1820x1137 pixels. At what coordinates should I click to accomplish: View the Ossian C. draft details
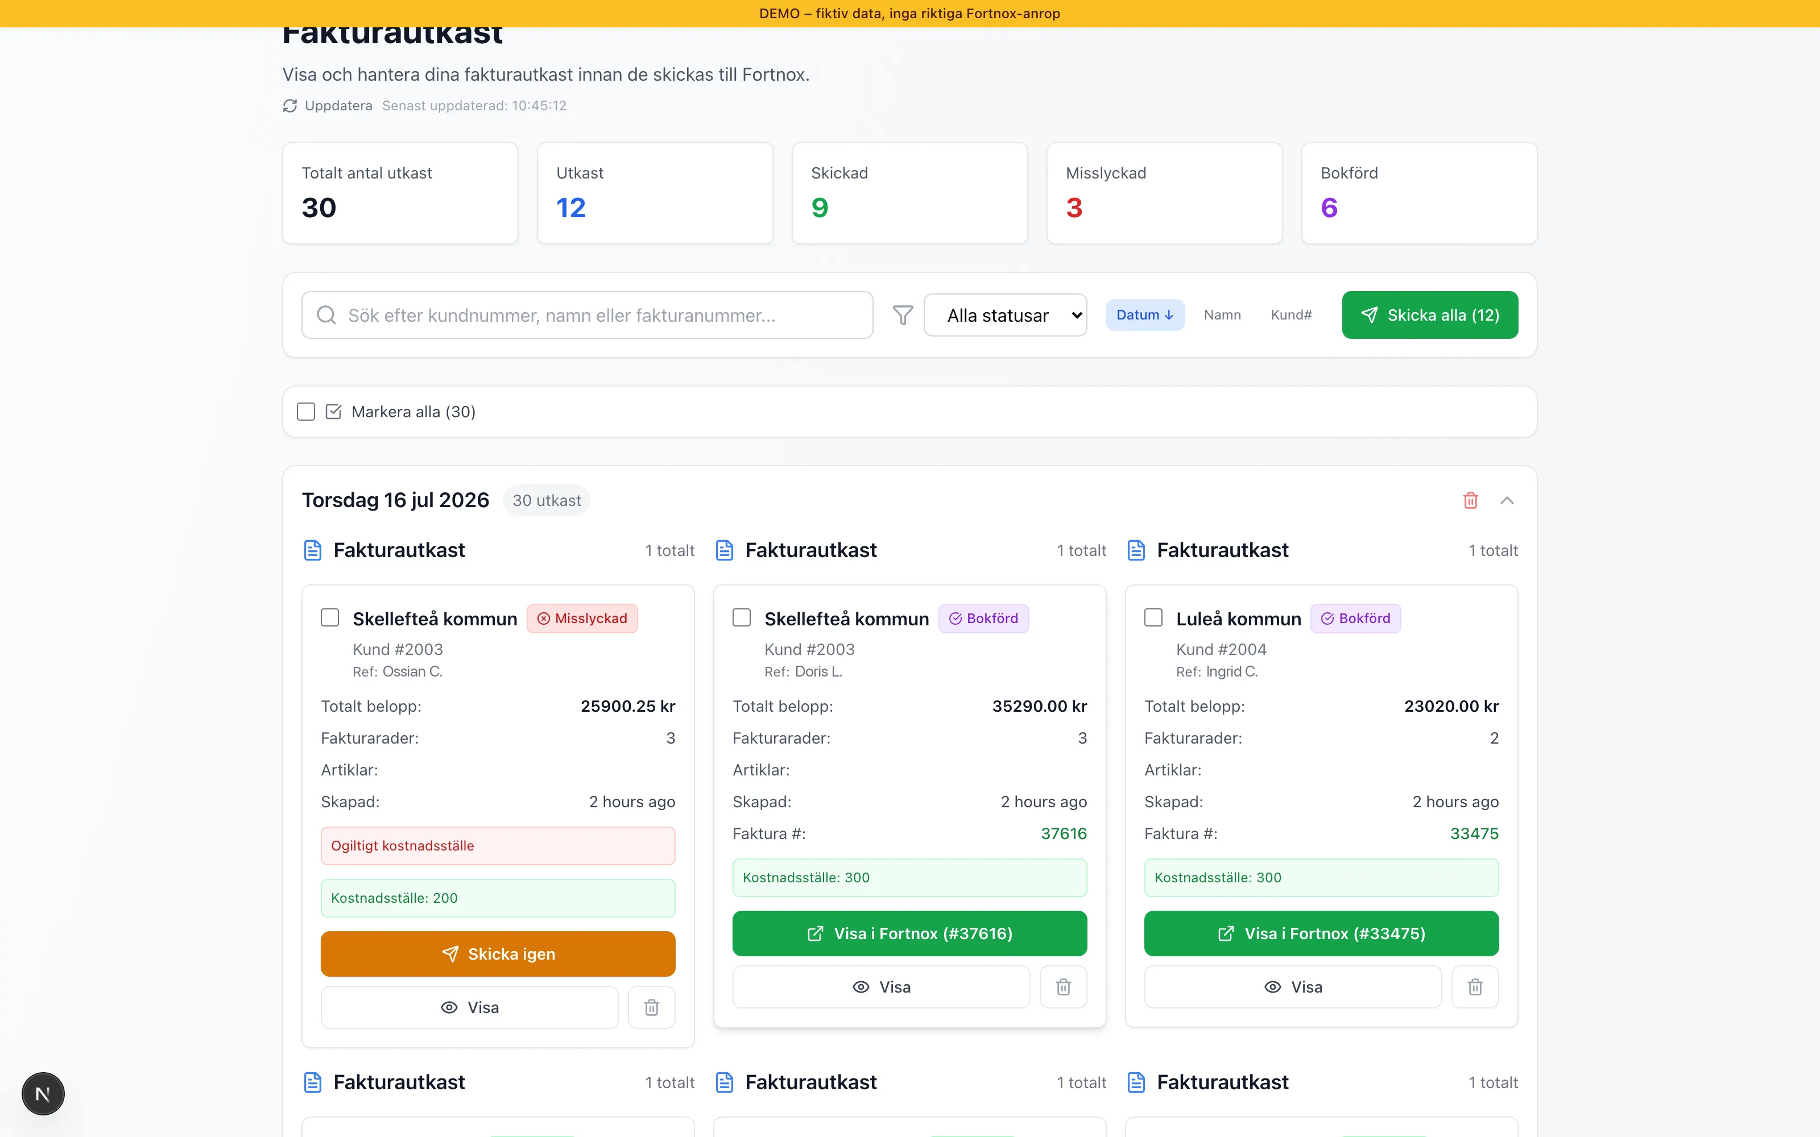469,1007
